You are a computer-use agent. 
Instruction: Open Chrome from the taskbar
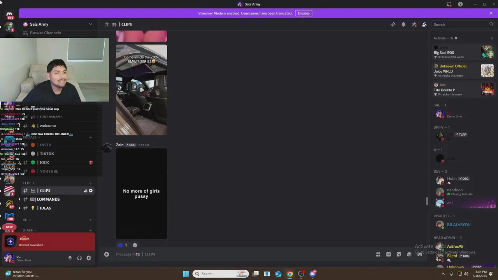click(290, 274)
